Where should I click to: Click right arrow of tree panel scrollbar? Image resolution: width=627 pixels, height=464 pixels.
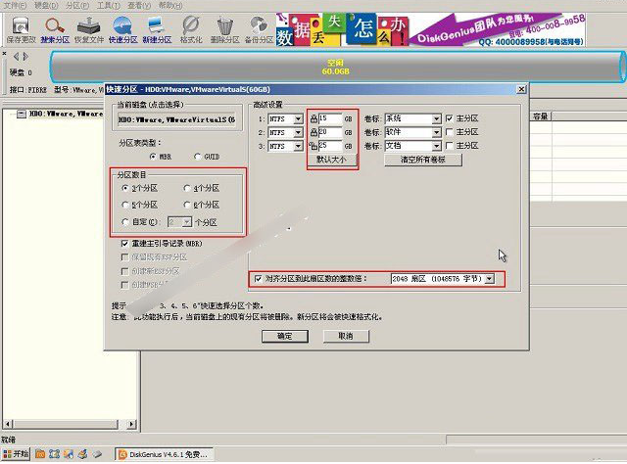(x=131, y=424)
